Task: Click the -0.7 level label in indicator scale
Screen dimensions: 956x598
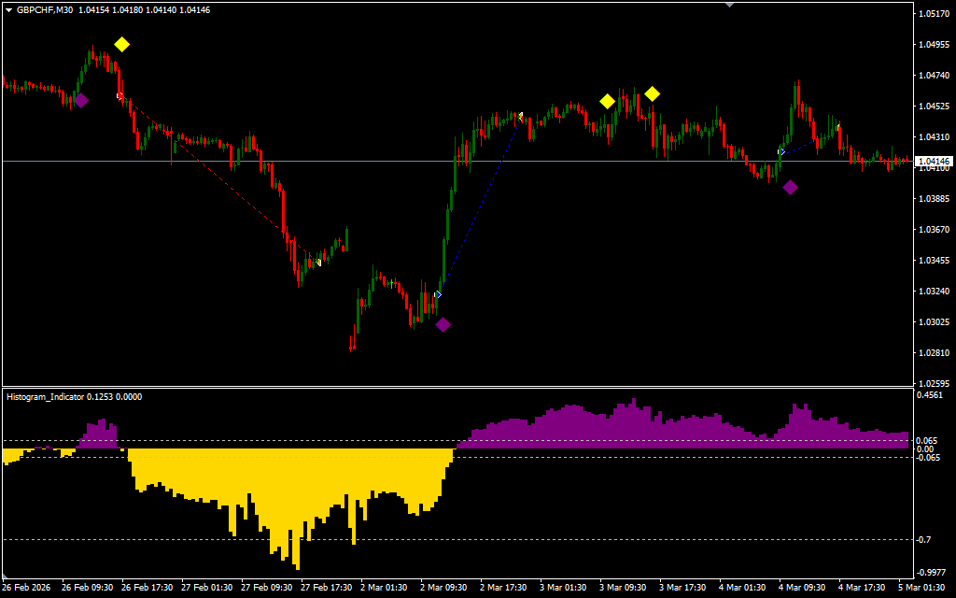Action: pos(925,540)
